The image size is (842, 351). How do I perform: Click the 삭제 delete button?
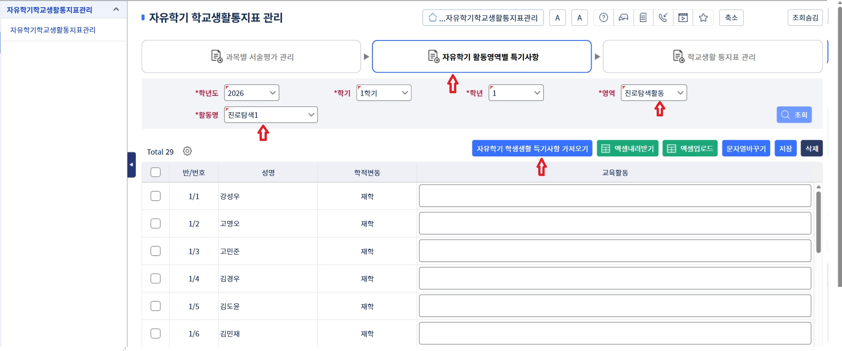click(x=811, y=148)
